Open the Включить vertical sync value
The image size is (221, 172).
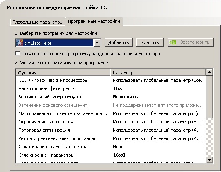[x=126, y=97]
